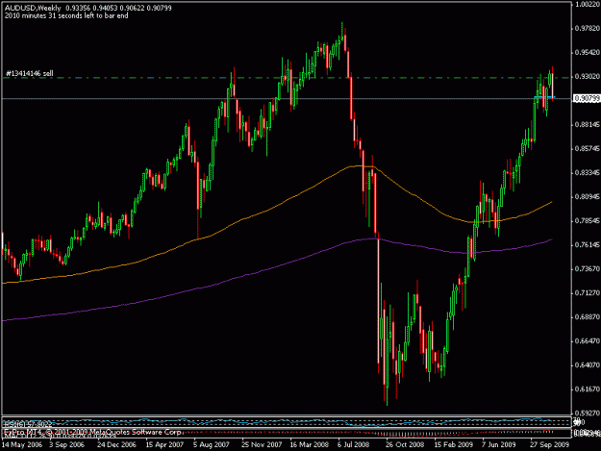The image size is (601, 451).
Task: Click the AUDUSD,Weekly chart title text
Action: tap(33, 8)
